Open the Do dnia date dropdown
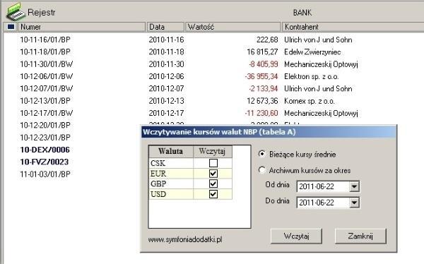 click(x=354, y=203)
